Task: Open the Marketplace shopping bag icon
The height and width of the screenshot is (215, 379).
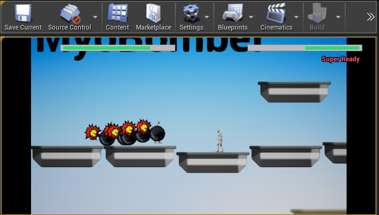Action: (153, 13)
